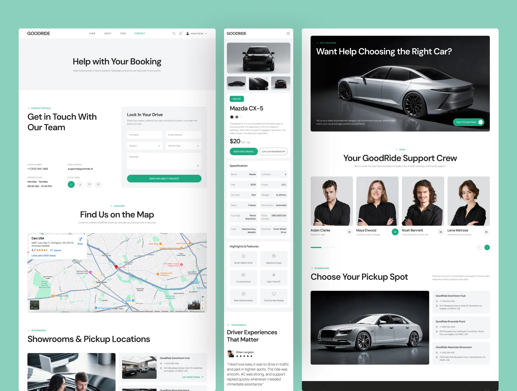Open the CARS nav item
This screenshot has height=391, width=517.
(x=123, y=33)
